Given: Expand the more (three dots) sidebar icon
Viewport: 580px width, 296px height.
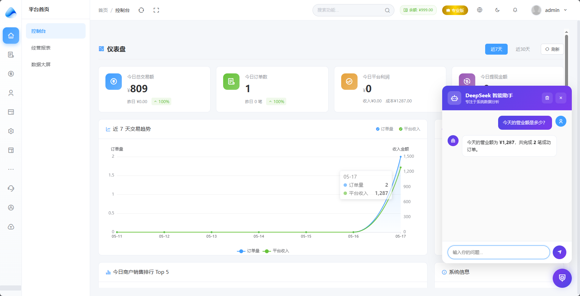Looking at the screenshot, I should point(11,169).
